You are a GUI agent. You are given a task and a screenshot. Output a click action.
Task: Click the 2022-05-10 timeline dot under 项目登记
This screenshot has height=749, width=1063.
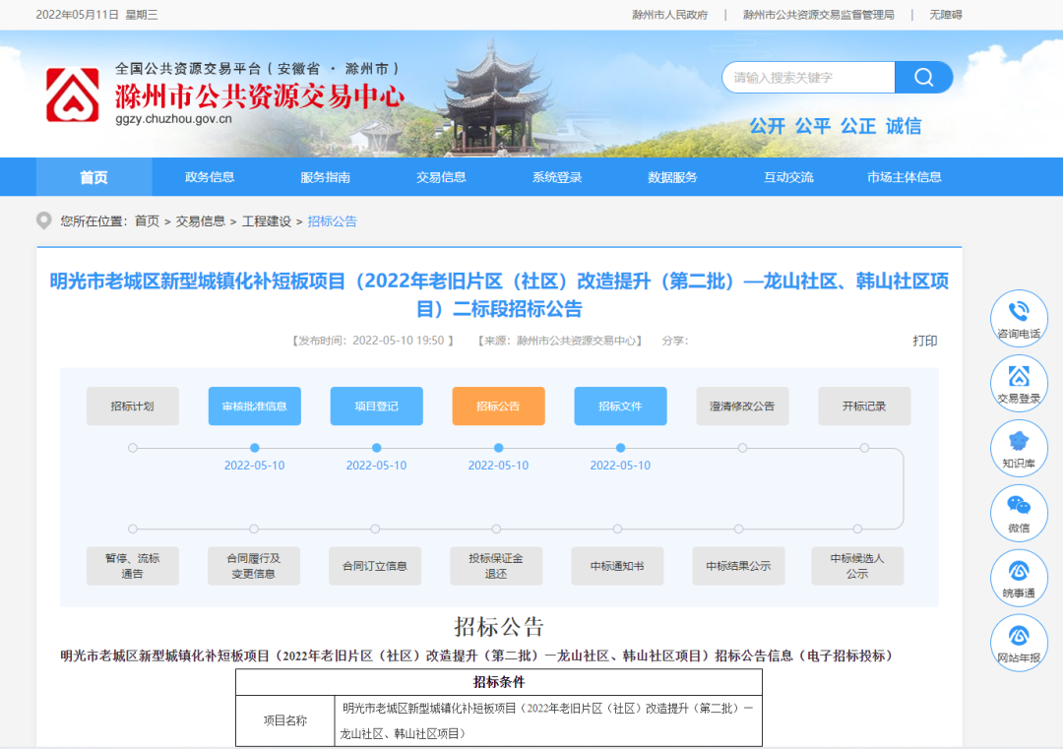(x=376, y=448)
